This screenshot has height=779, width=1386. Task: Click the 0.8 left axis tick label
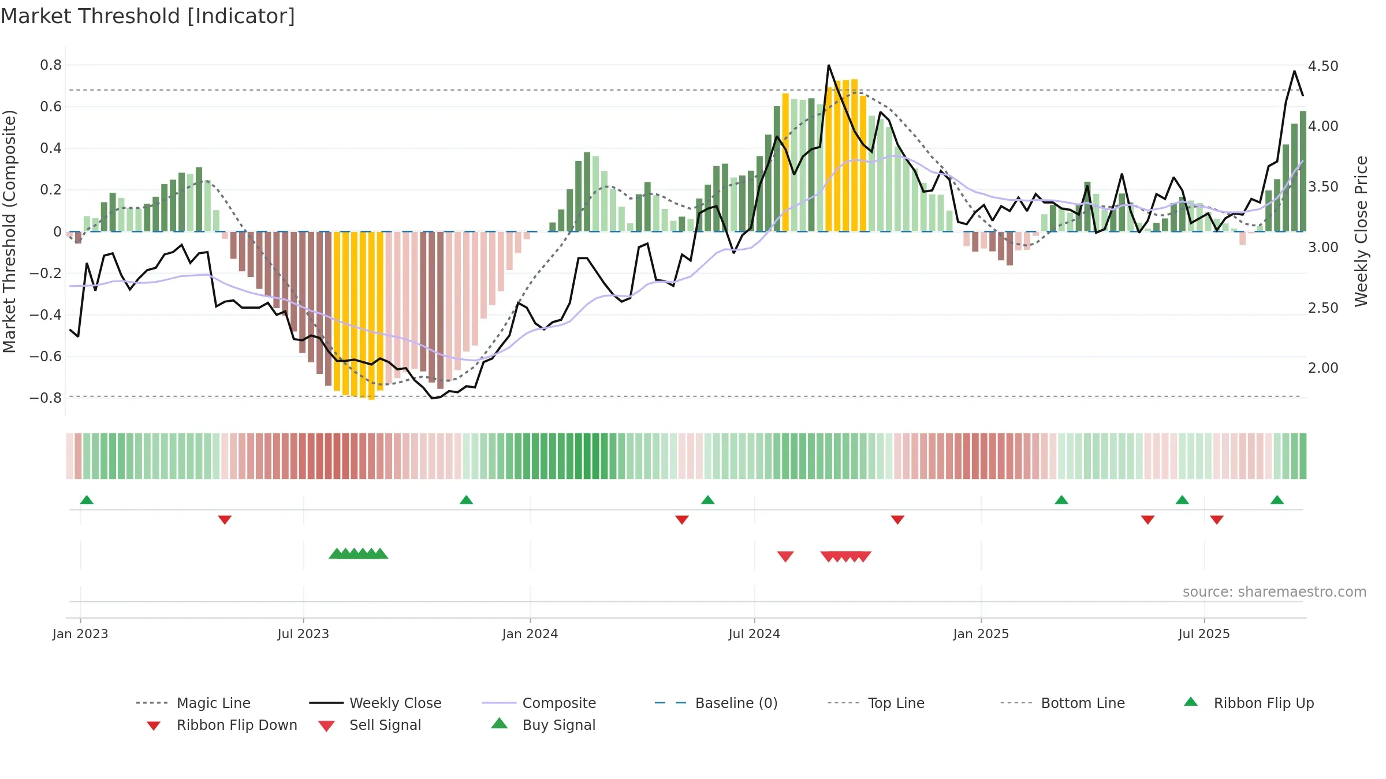51,65
